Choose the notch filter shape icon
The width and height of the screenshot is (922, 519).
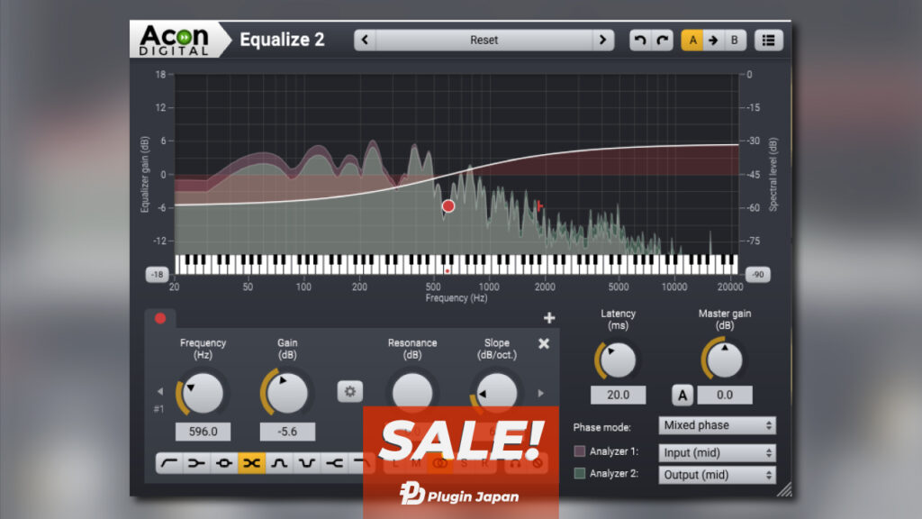pyautogui.click(x=308, y=463)
